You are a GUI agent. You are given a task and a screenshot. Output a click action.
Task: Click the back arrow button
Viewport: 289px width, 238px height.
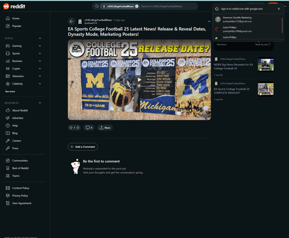tap(72, 21)
